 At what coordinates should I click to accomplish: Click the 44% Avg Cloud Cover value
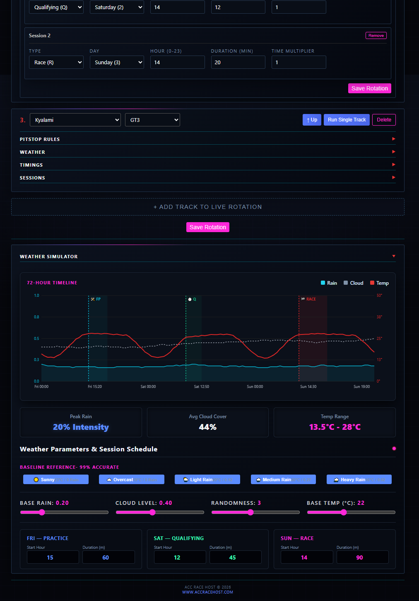tap(208, 427)
